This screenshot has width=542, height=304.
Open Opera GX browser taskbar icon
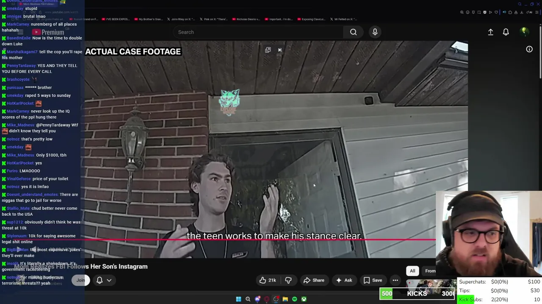pyautogui.click(x=266, y=299)
